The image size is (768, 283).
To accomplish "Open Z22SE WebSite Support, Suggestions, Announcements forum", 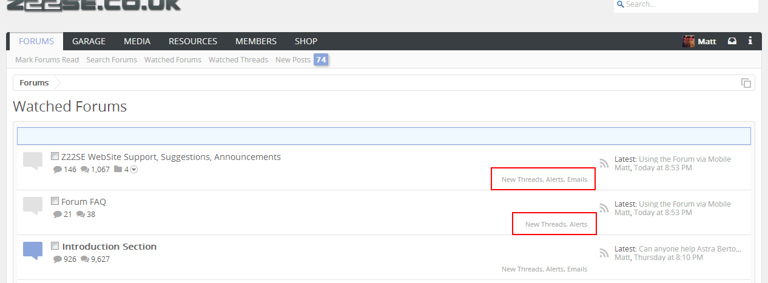I will coord(171,157).
